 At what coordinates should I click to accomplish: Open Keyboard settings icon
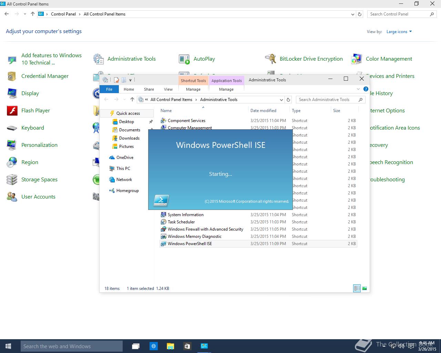click(x=12, y=128)
